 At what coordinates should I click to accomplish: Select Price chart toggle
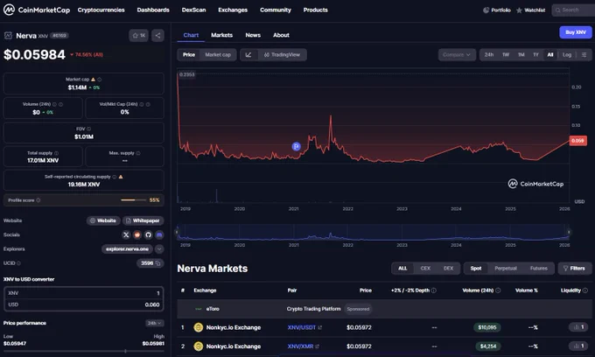(189, 54)
